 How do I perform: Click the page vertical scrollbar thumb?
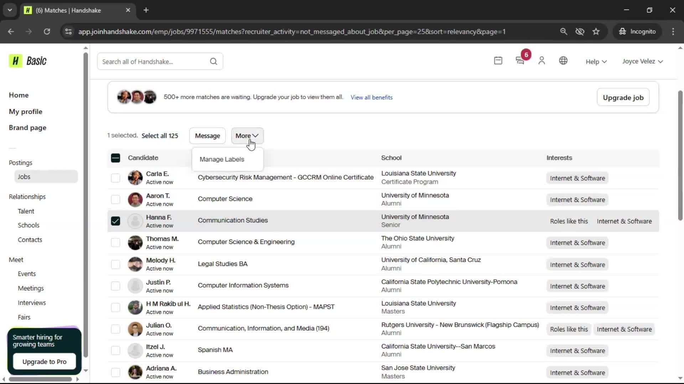680,156
